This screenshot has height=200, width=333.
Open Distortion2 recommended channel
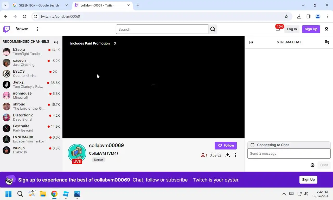[31, 117]
